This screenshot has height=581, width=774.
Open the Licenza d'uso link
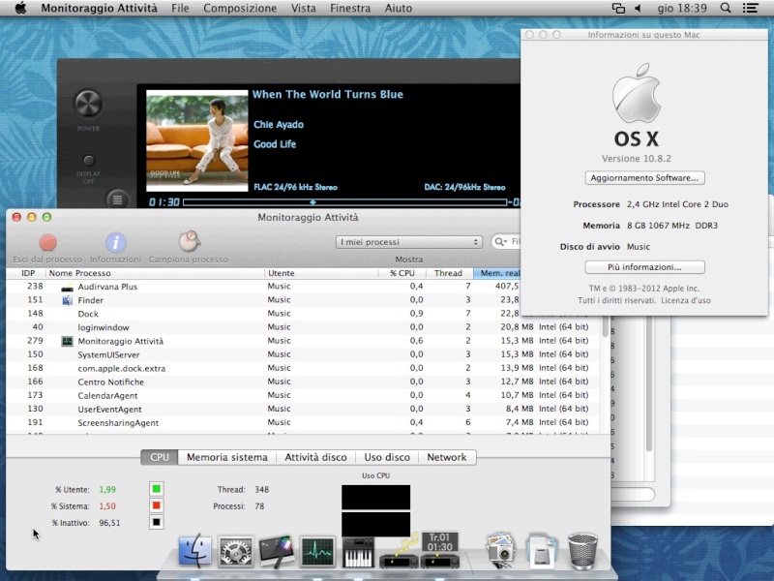point(686,300)
